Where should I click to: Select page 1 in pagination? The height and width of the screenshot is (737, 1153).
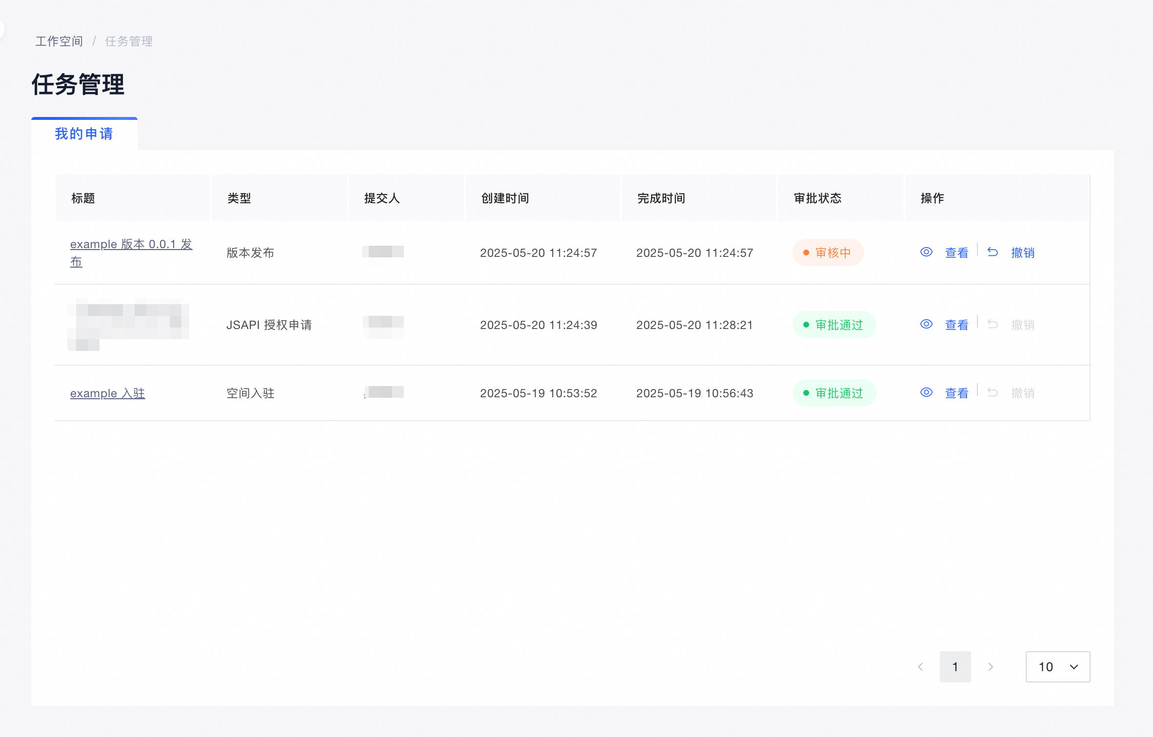(955, 667)
